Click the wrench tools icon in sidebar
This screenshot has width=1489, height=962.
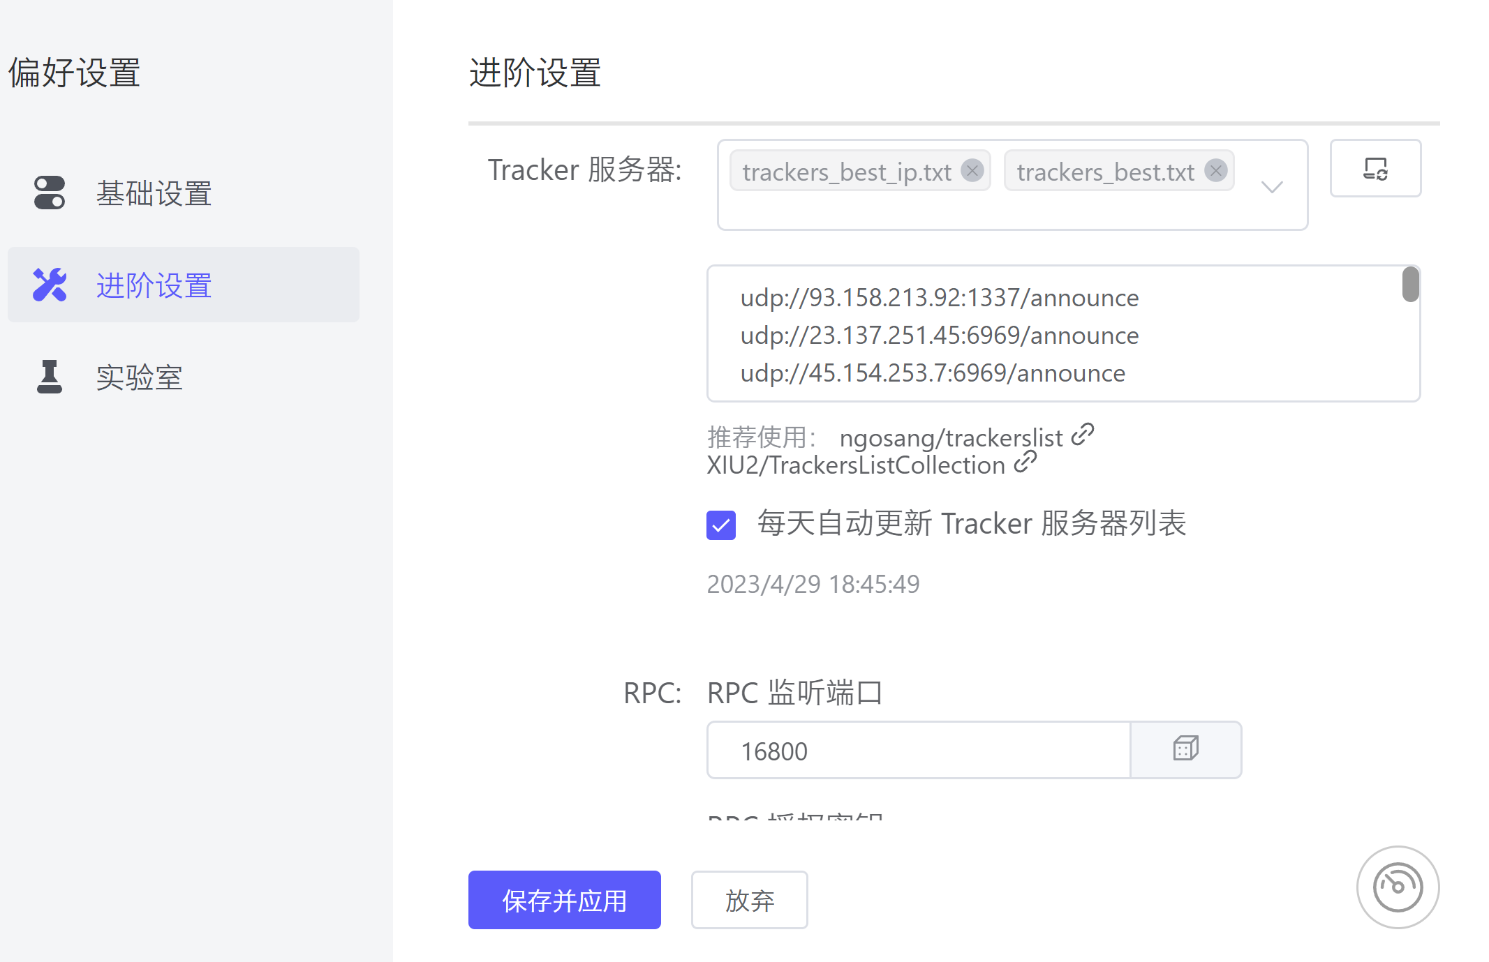[x=50, y=285]
